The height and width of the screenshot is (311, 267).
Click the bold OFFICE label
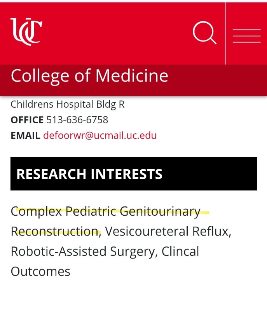click(27, 120)
